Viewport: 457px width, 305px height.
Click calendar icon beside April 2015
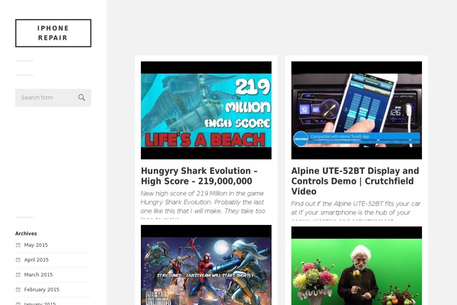pos(18,260)
